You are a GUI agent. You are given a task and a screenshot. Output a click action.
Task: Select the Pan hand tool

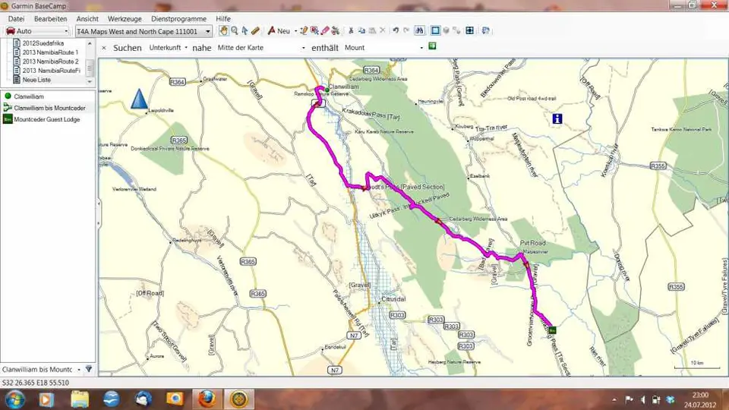click(x=223, y=30)
